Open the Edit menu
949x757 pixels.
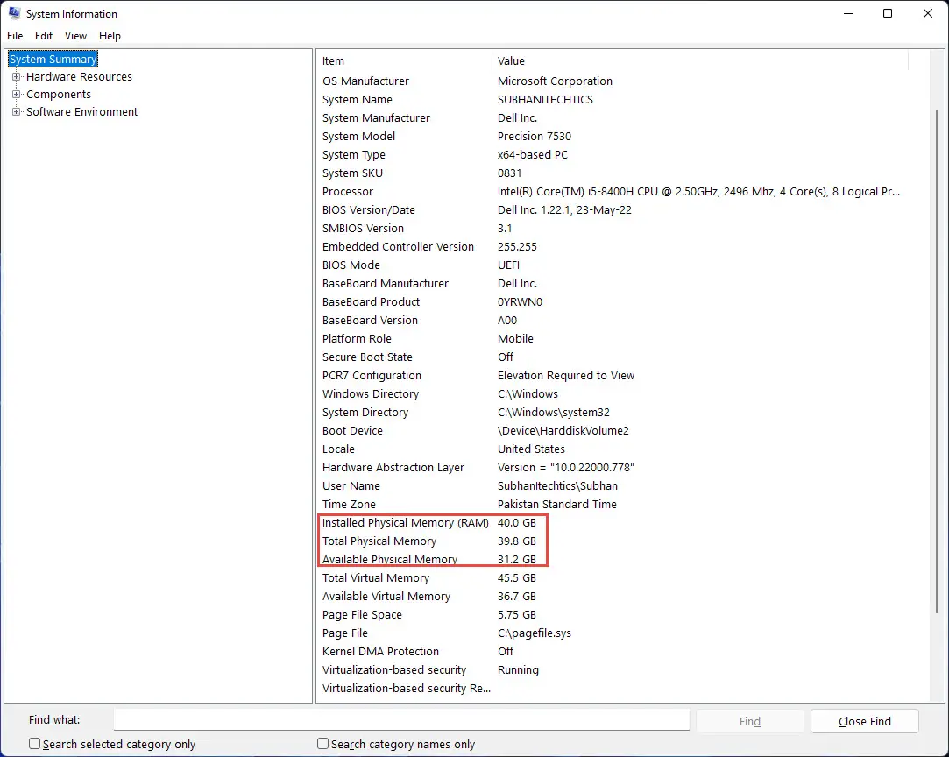44,36
